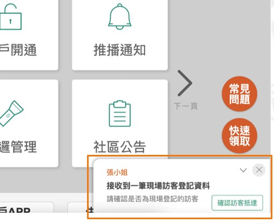This screenshot has height=224, width=274.
Task: Click the 請確認是否為現場登記的訪客 message
Action: (153, 199)
